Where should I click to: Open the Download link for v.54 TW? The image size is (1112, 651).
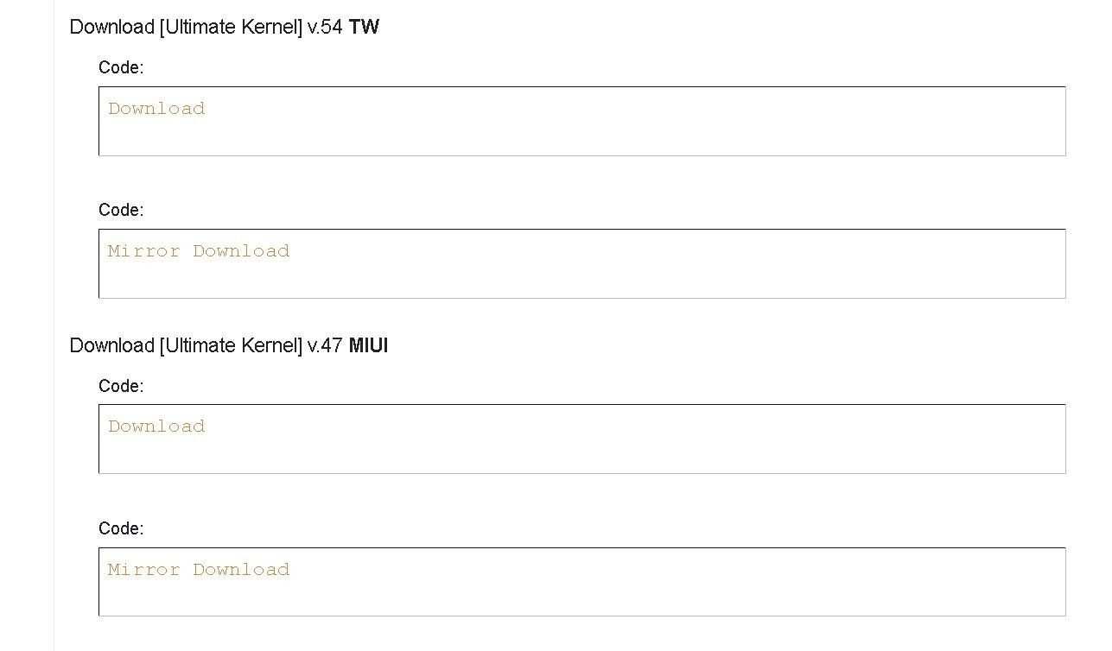click(x=156, y=109)
